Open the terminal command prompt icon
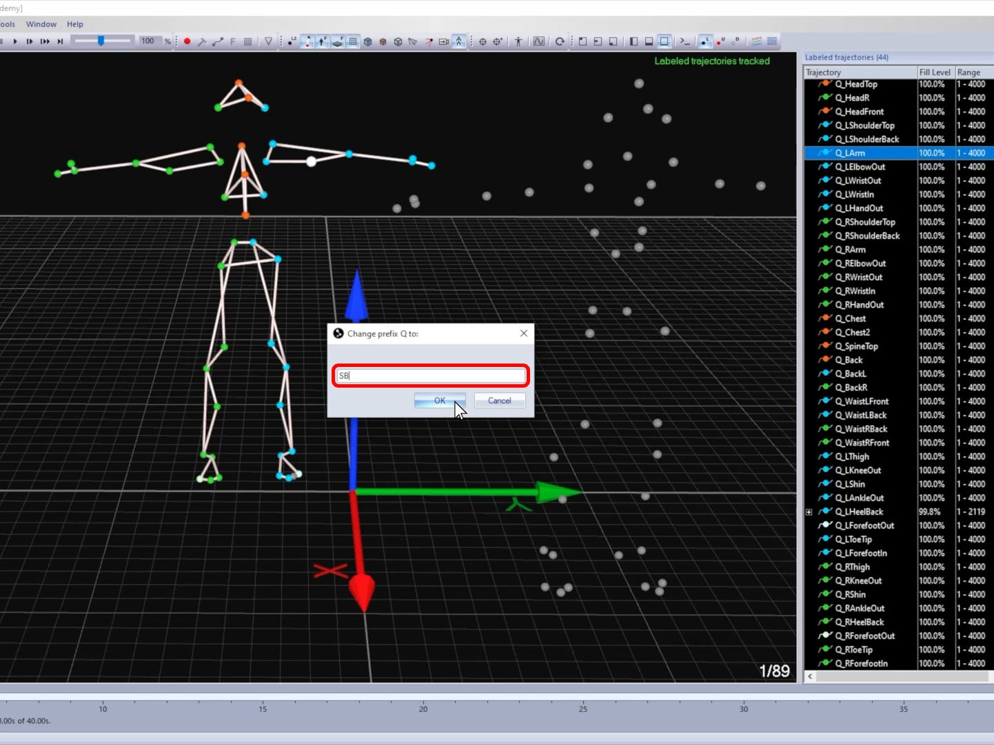This screenshot has width=994, height=745. tap(684, 41)
